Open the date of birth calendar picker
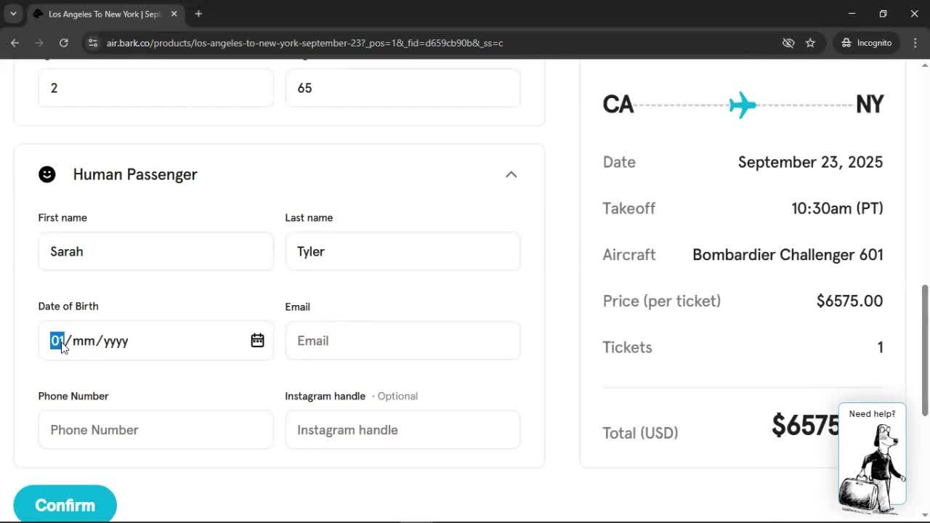The height and width of the screenshot is (523, 930). click(x=257, y=340)
